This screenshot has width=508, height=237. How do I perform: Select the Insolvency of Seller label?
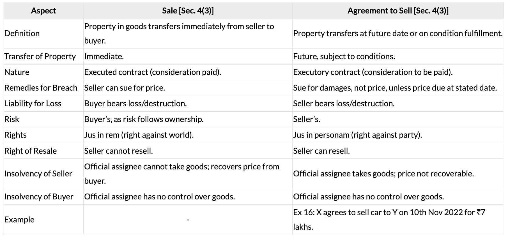(38, 174)
